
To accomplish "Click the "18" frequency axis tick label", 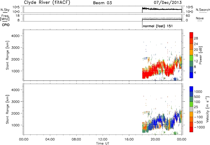I will (x=18, y=16).
